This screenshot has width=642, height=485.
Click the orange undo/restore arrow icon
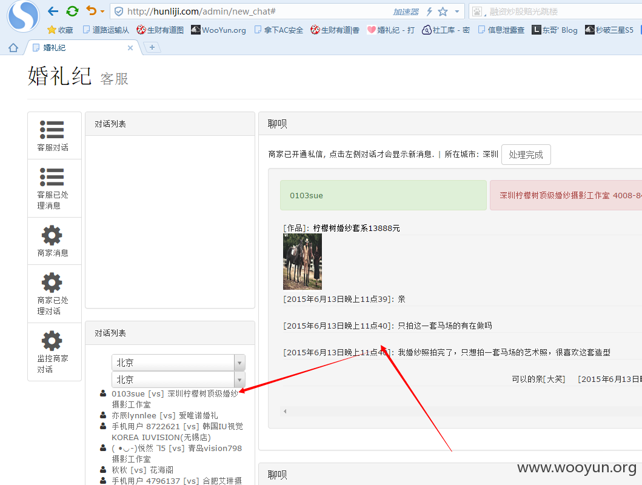tap(92, 11)
